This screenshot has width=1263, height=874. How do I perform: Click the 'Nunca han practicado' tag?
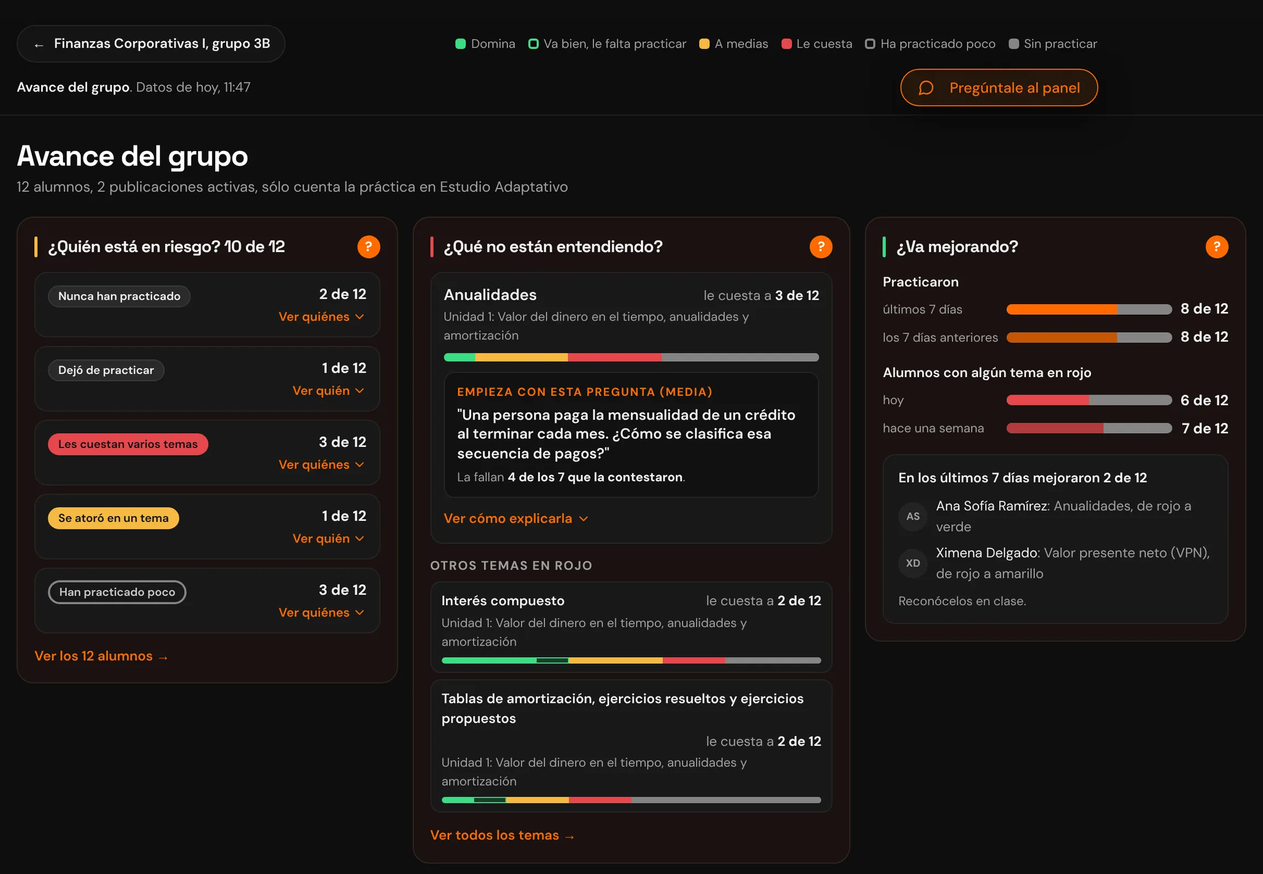tap(119, 296)
